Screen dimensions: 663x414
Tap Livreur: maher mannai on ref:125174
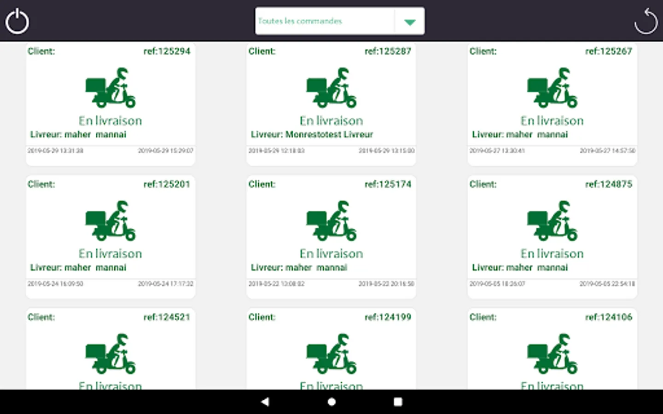(299, 267)
